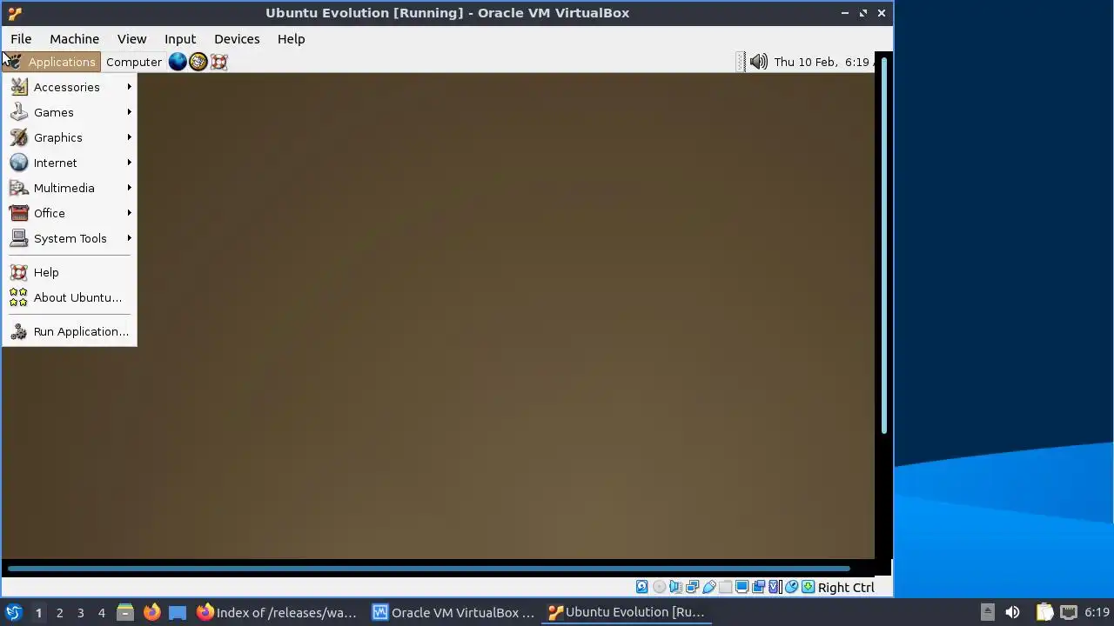Expand the Graphics submenu
The width and height of the screenshot is (1114, 626).
[70, 137]
